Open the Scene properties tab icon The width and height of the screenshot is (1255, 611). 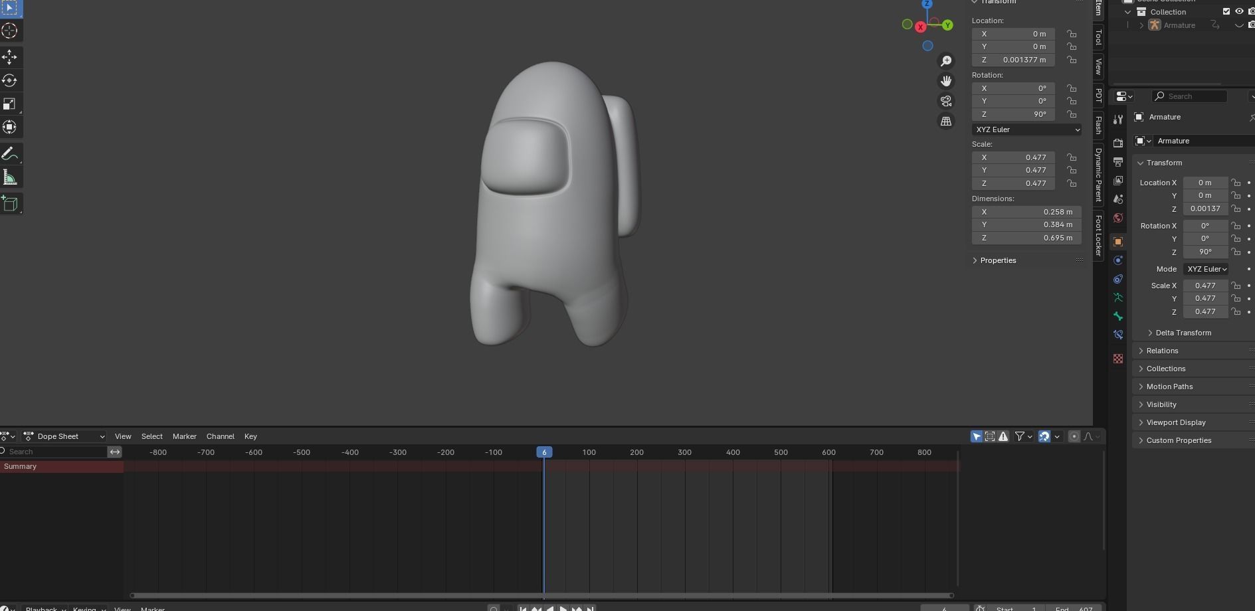pos(1118,199)
